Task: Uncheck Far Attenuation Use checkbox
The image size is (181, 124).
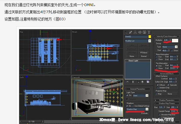Action: point(157,66)
